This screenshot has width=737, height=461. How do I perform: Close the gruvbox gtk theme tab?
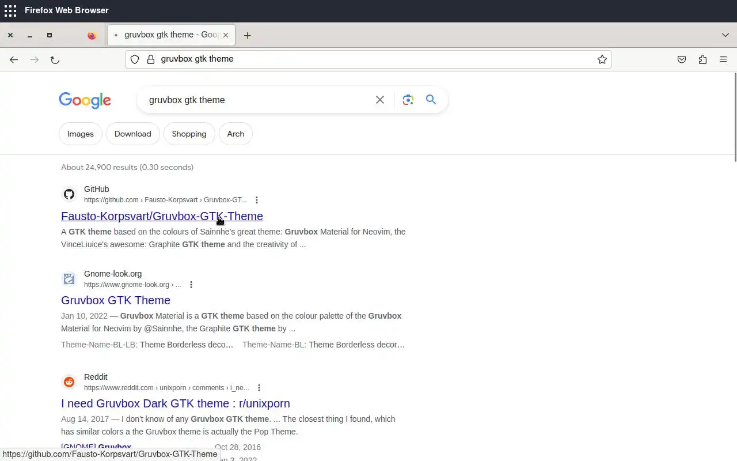point(226,35)
